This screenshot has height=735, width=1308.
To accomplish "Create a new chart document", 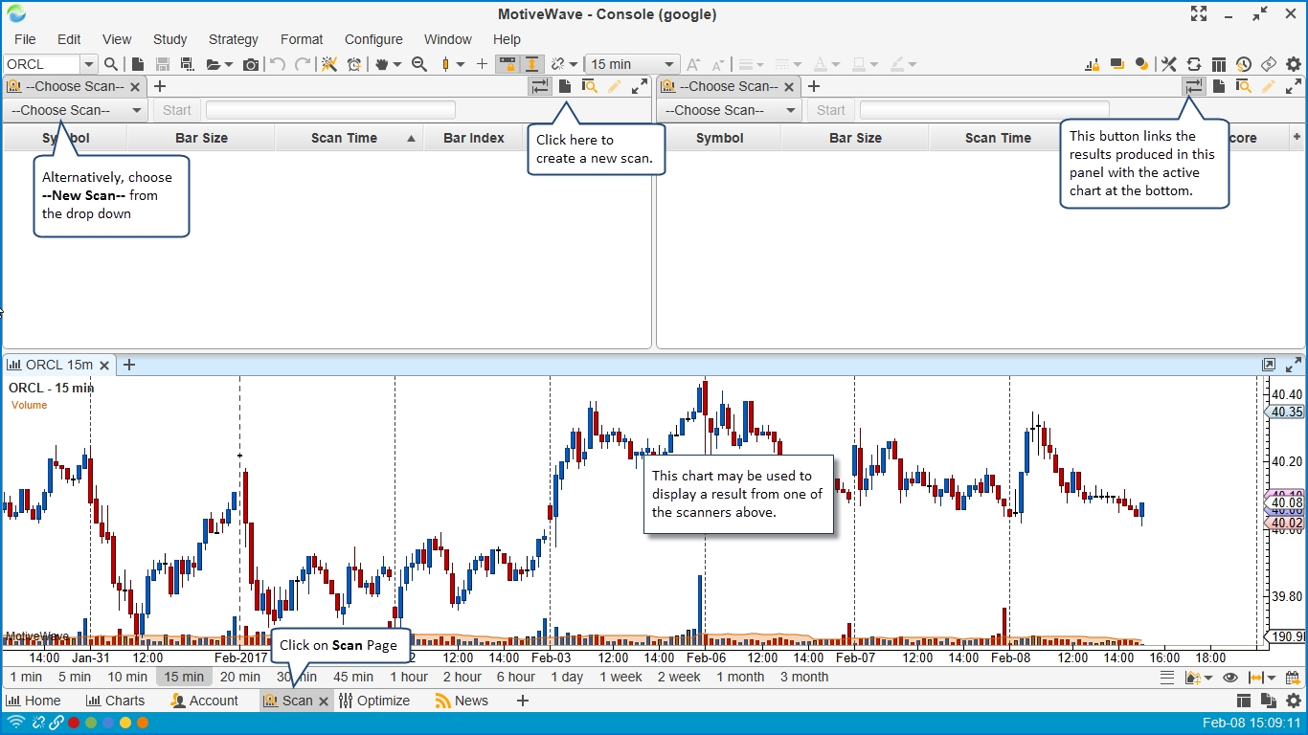I will click(x=138, y=64).
